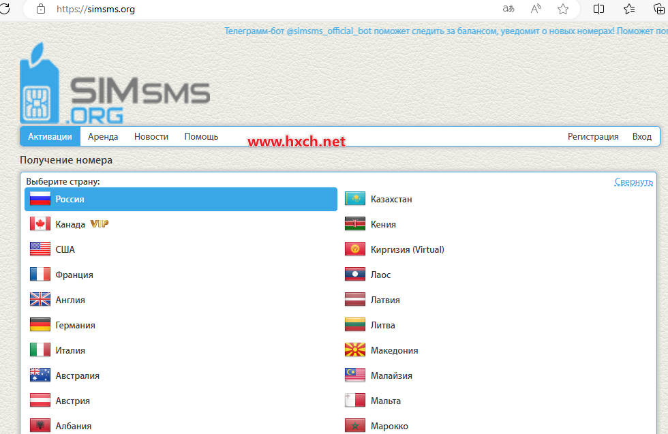
Task: Select country Россия
Action: 181,199
